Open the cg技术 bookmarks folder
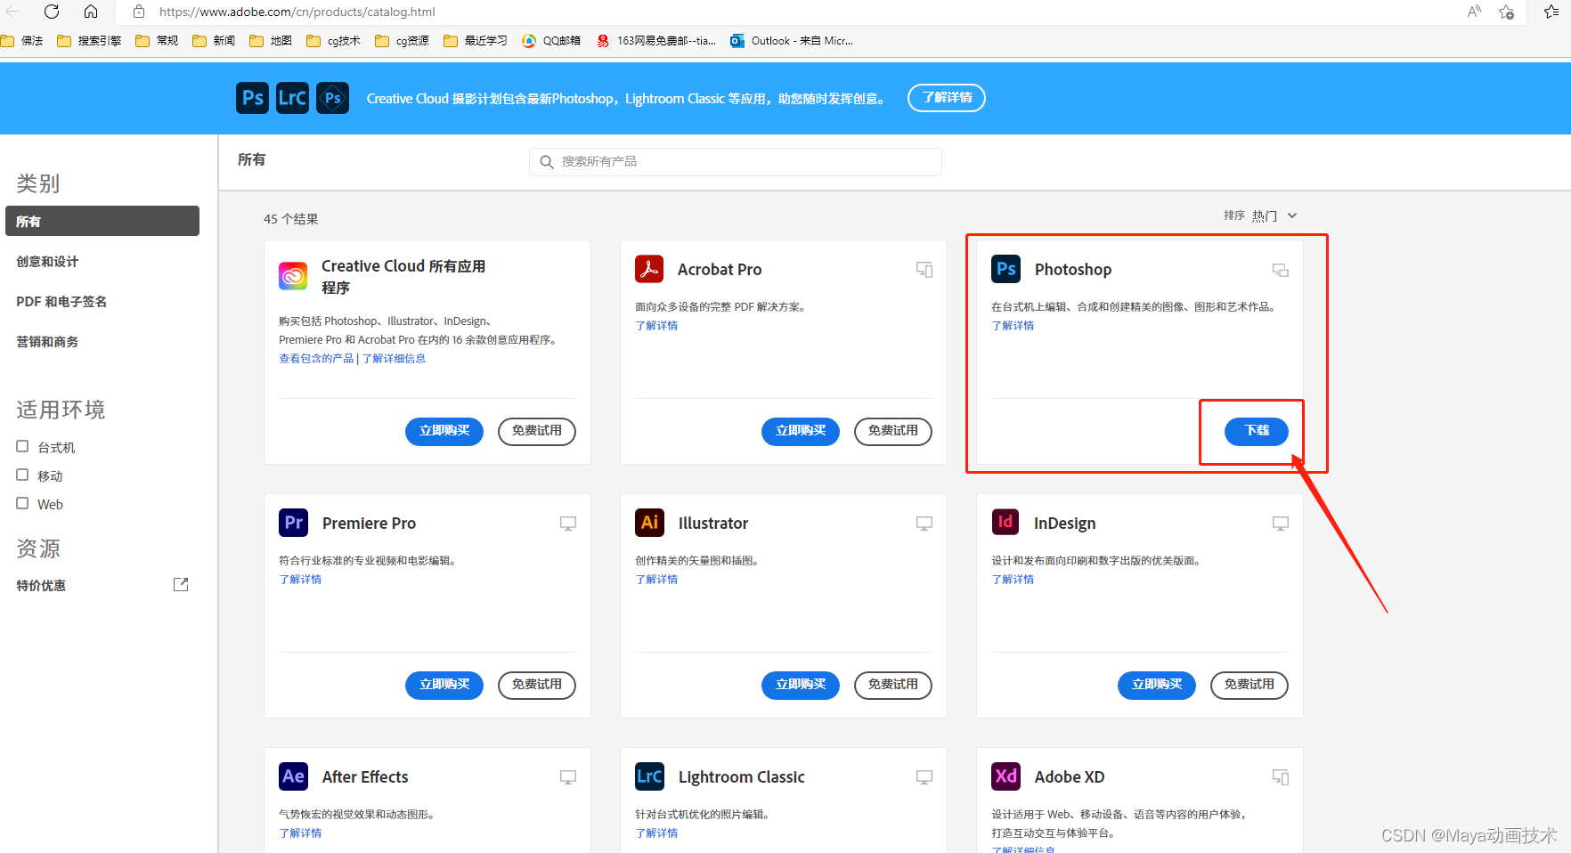Screen dimensions: 1571x853 click(x=333, y=41)
